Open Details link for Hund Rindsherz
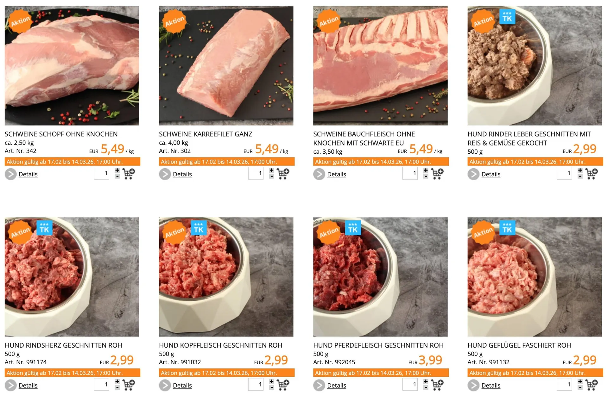 coord(28,385)
